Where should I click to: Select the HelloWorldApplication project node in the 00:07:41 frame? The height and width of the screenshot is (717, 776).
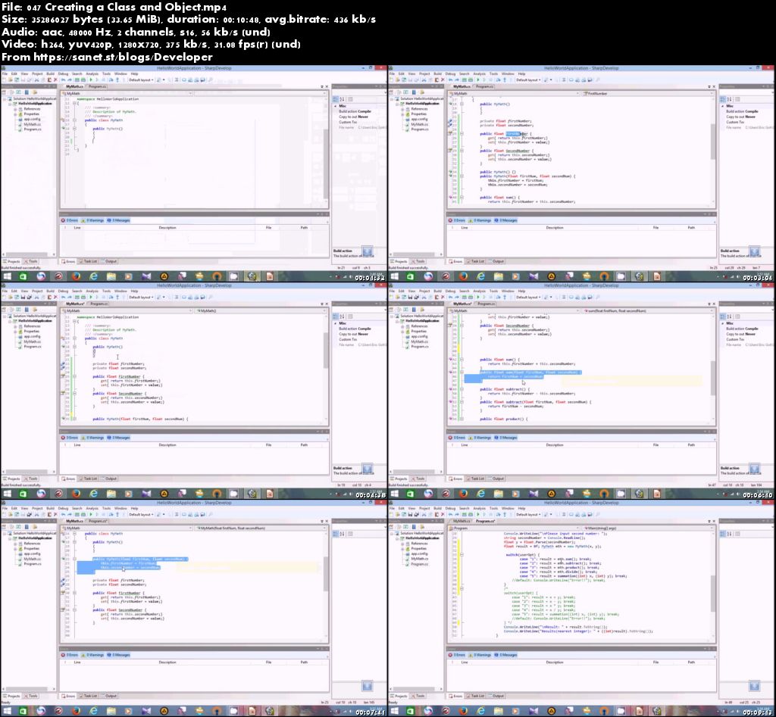point(35,538)
